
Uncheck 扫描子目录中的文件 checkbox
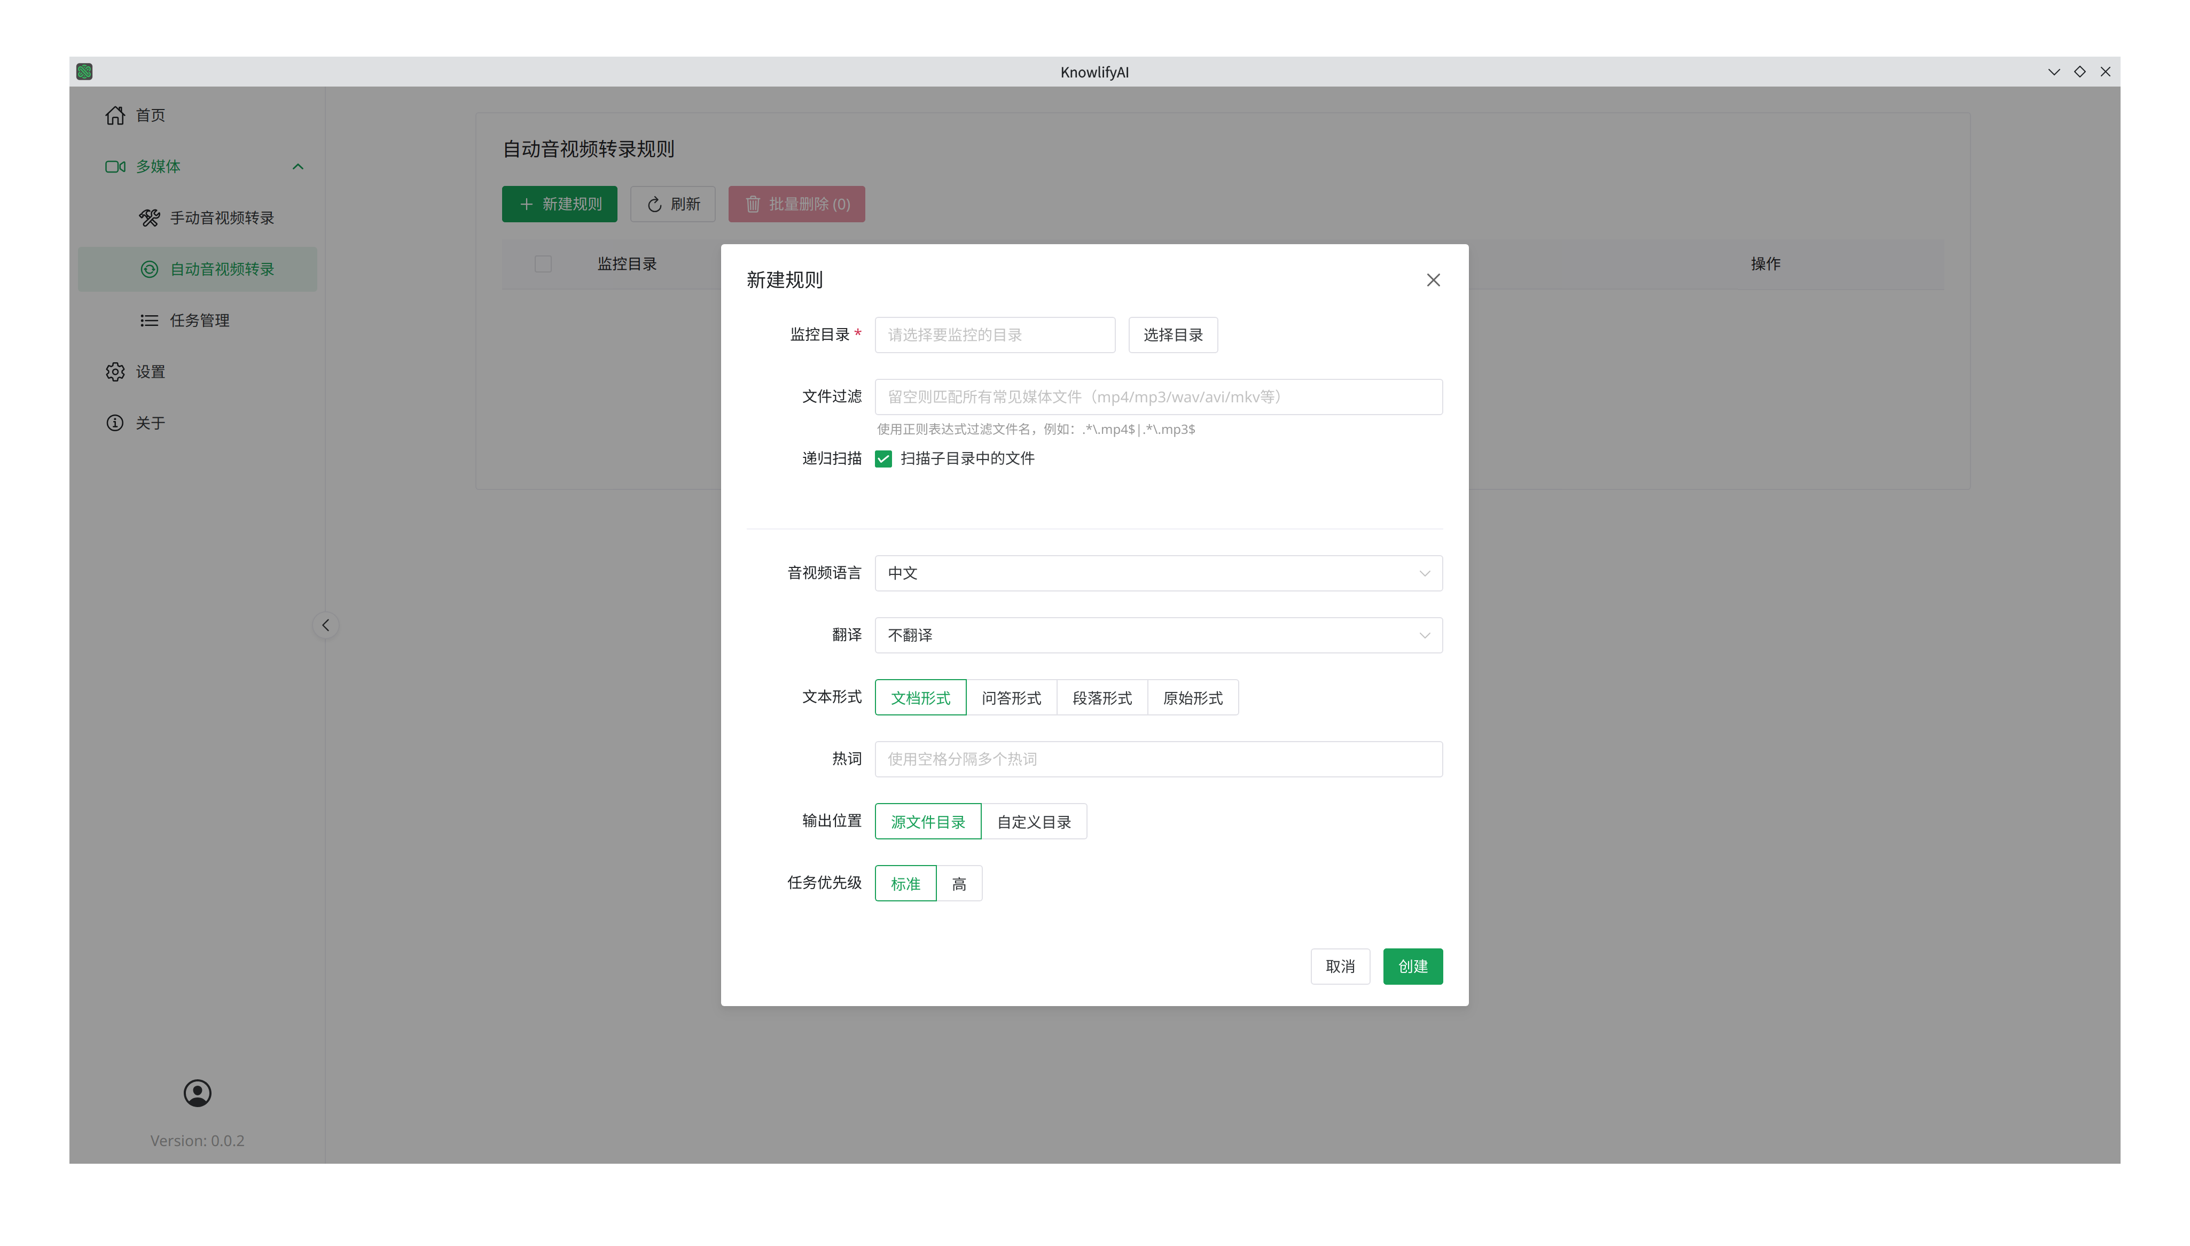tap(883, 458)
